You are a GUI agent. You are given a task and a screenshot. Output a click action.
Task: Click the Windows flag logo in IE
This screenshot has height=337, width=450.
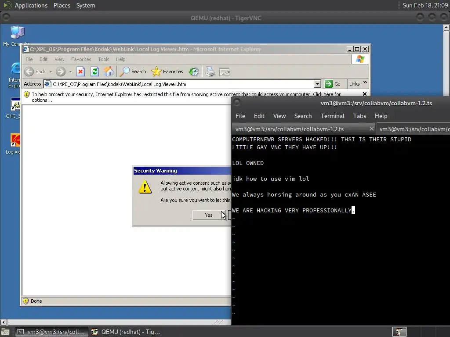[360, 59]
